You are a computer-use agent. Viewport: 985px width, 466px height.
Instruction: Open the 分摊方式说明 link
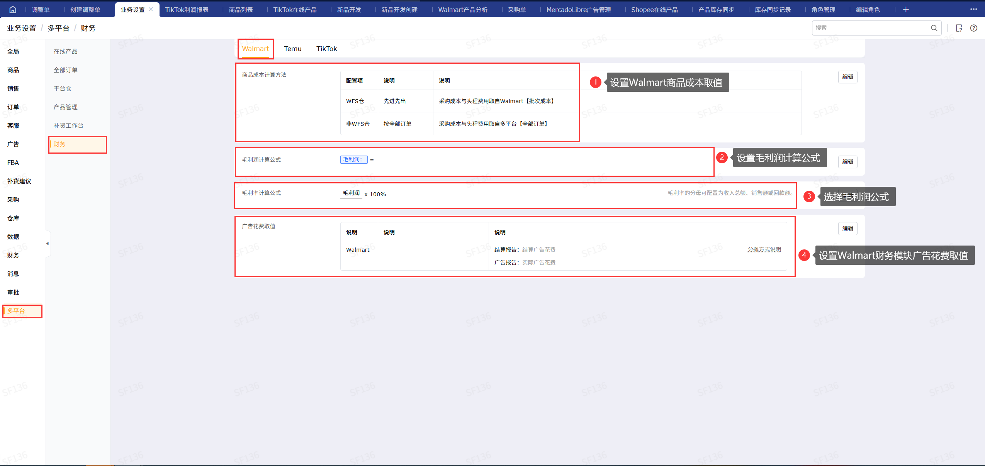pos(764,249)
